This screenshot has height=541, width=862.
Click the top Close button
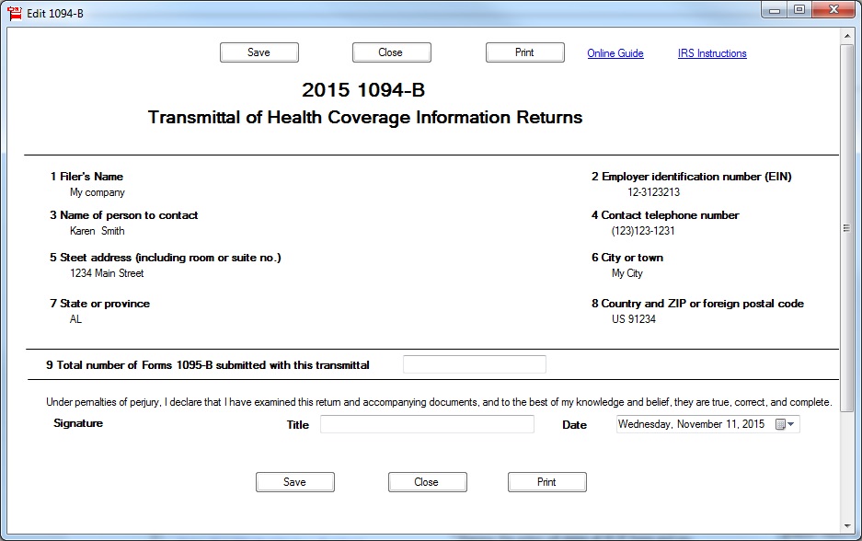click(391, 52)
